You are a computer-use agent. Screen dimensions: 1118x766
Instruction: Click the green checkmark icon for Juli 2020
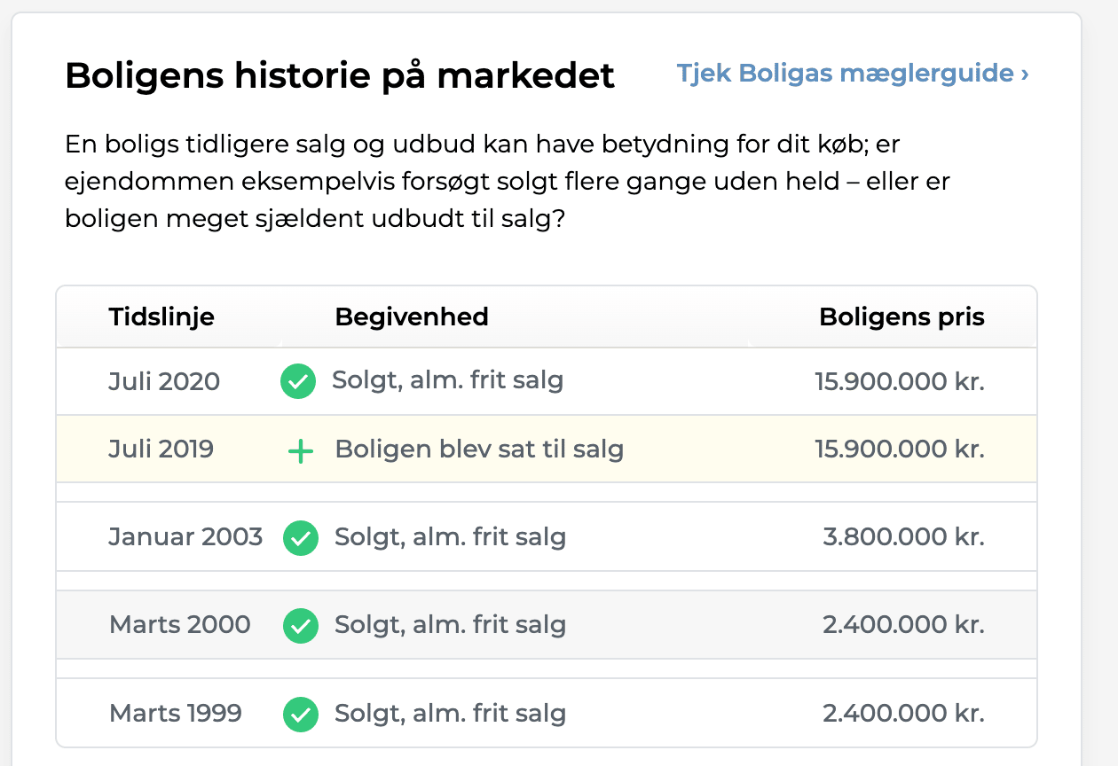click(298, 382)
